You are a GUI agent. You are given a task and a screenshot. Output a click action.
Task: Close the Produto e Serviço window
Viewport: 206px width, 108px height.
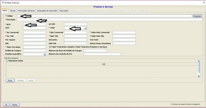204,3
